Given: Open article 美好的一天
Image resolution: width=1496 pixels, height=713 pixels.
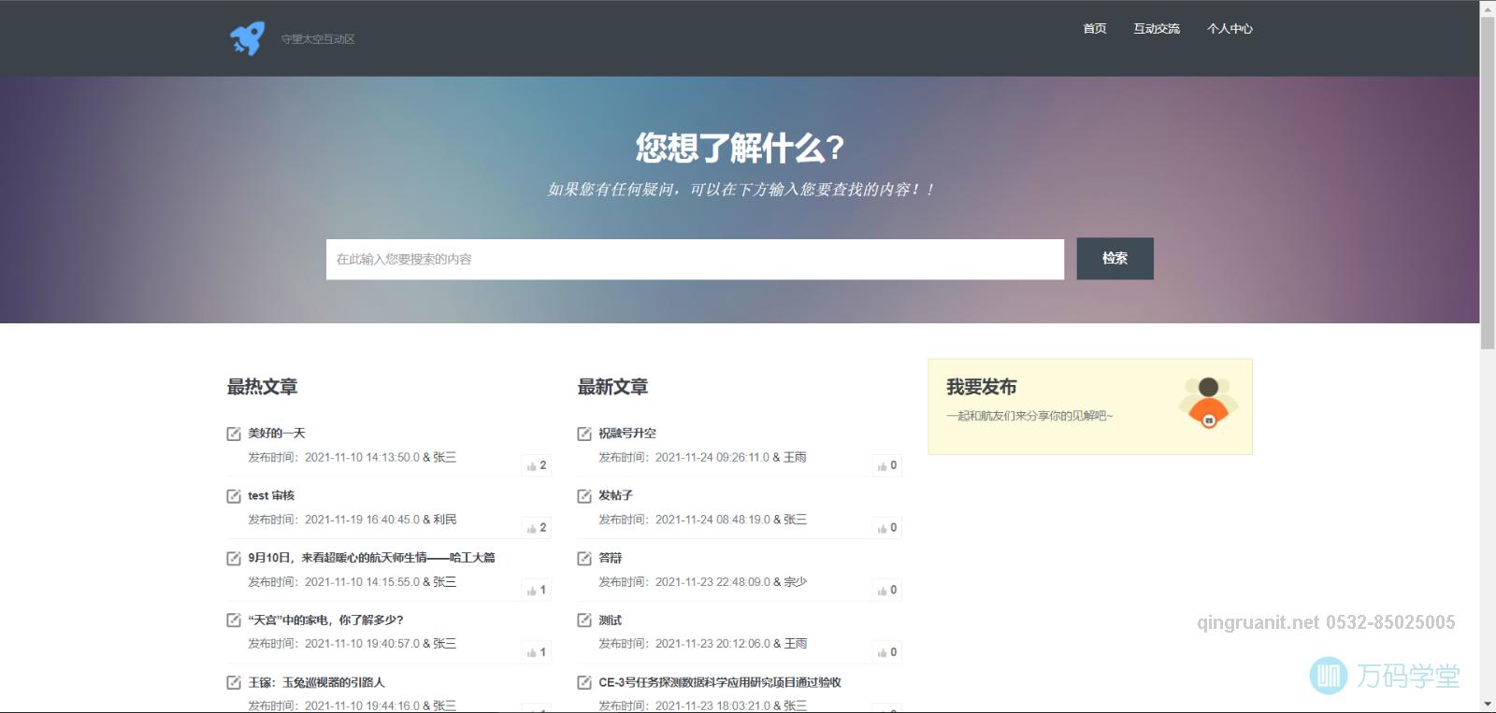Looking at the screenshot, I should [x=277, y=434].
